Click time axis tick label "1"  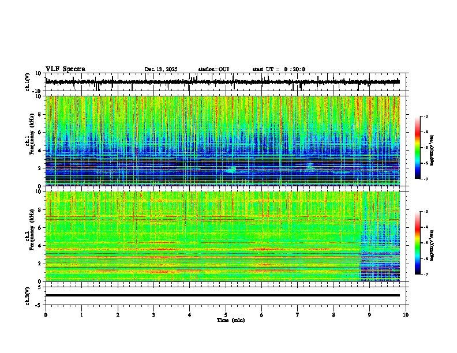(82, 315)
